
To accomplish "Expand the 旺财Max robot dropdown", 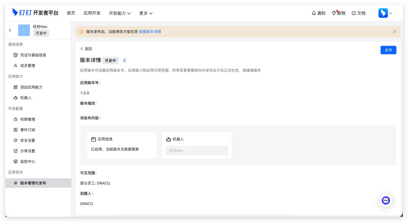I will pos(196,151).
